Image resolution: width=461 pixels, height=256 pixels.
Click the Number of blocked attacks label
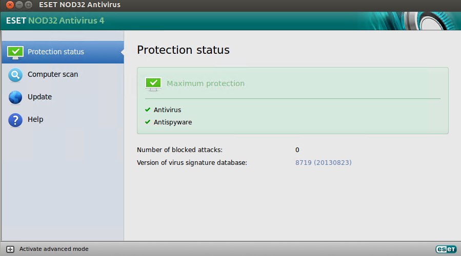click(179, 150)
